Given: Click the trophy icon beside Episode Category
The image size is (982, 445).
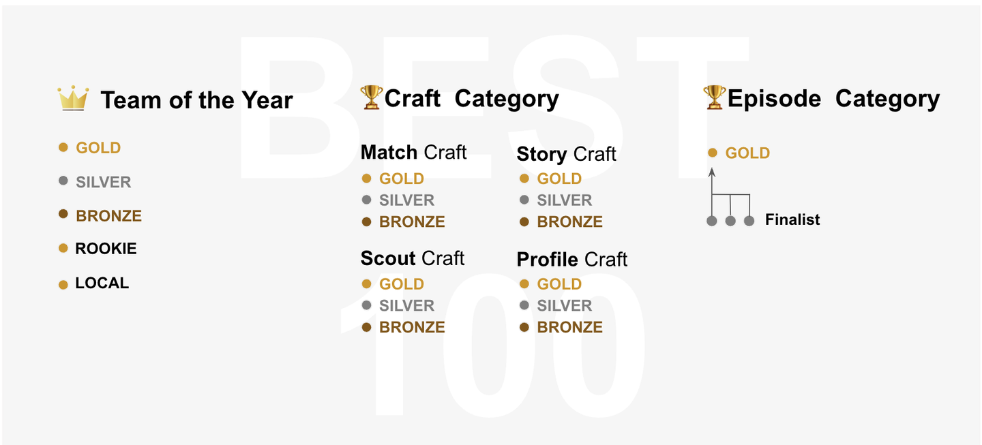Looking at the screenshot, I should coord(715,97).
